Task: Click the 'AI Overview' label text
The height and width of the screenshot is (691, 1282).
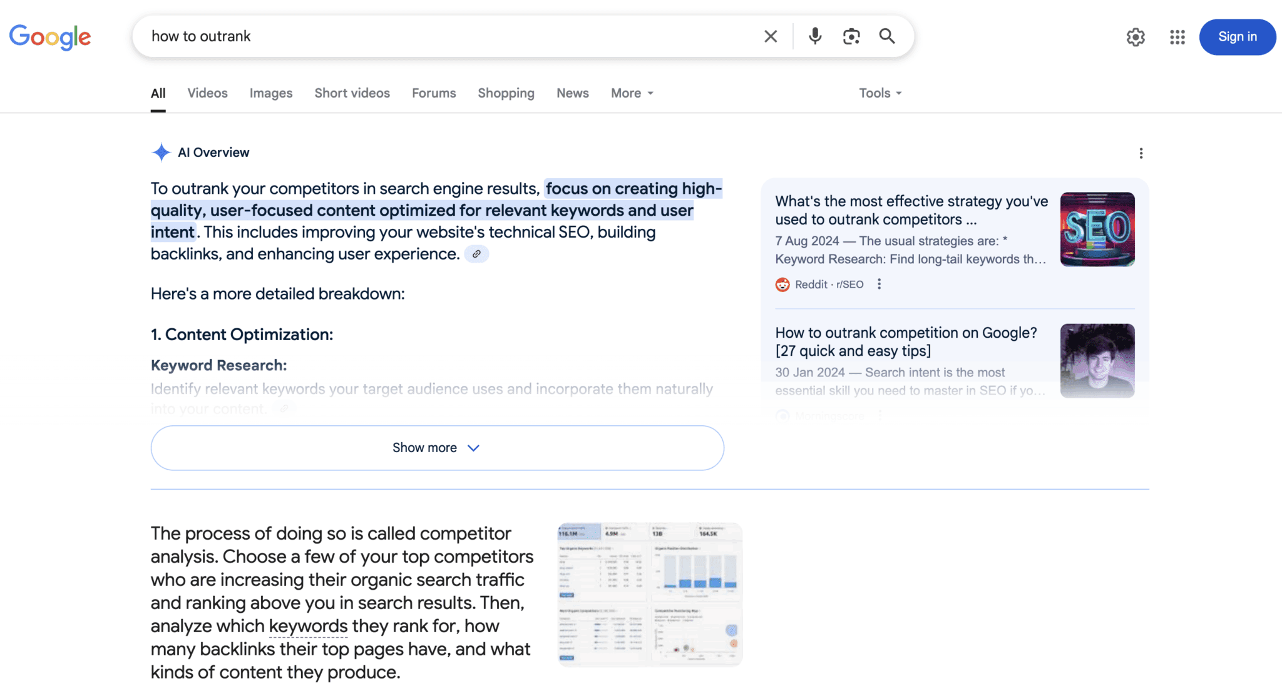Action: [213, 153]
